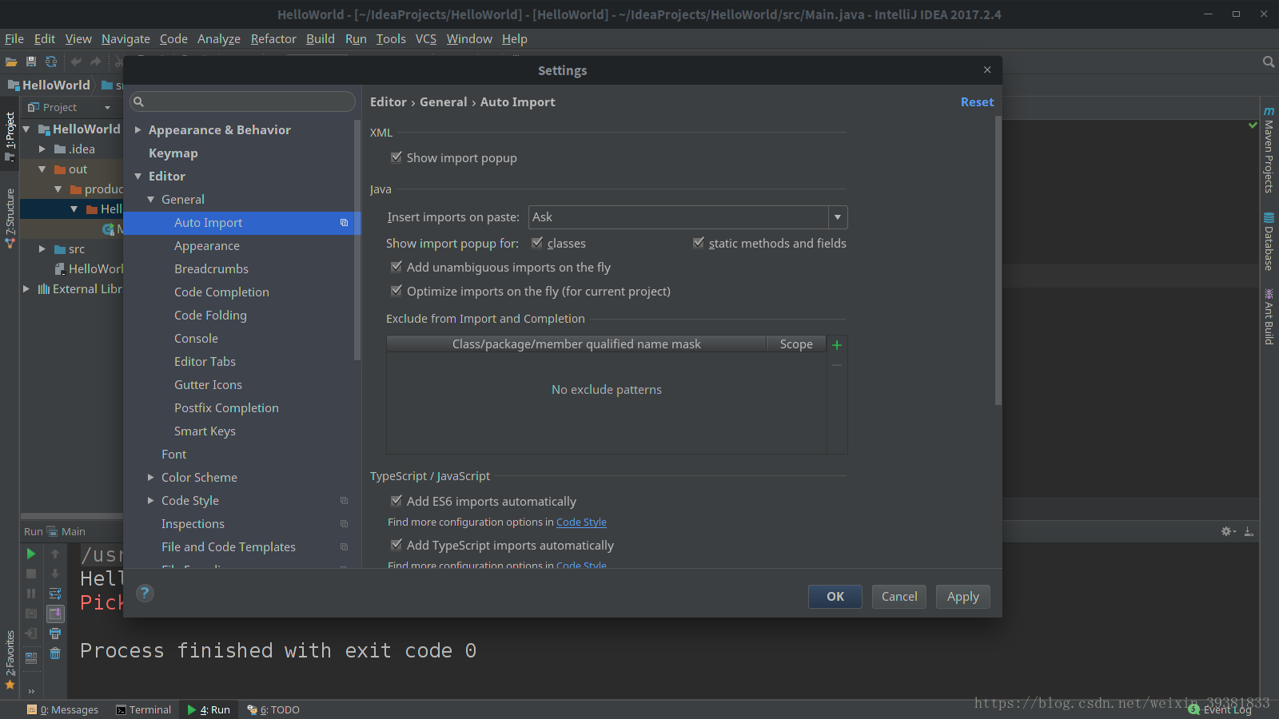Open the File menu
The image size is (1279, 719).
point(14,38)
